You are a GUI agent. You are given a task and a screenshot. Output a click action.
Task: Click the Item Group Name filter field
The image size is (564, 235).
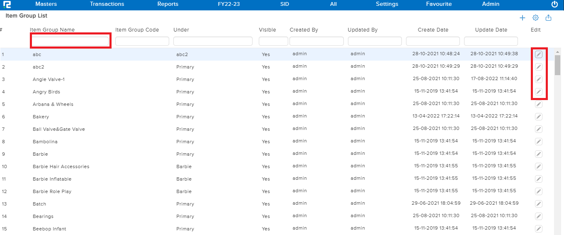[x=70, y=41]
